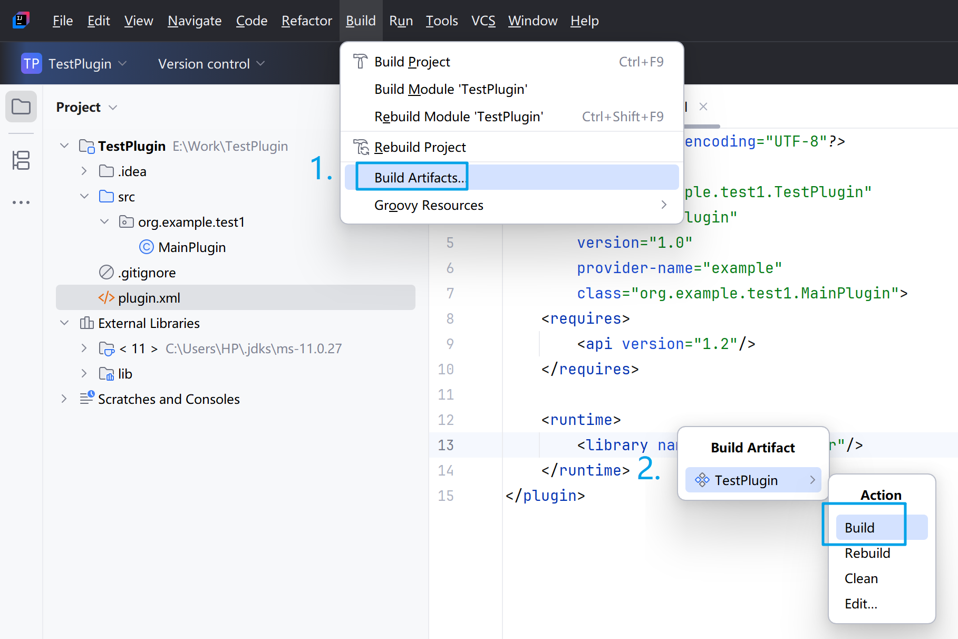Click the .gitignore file icon
This screenshot has width=958, height=639.
click(x=107, y=273)
